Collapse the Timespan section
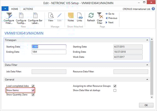 coord(147,40)
